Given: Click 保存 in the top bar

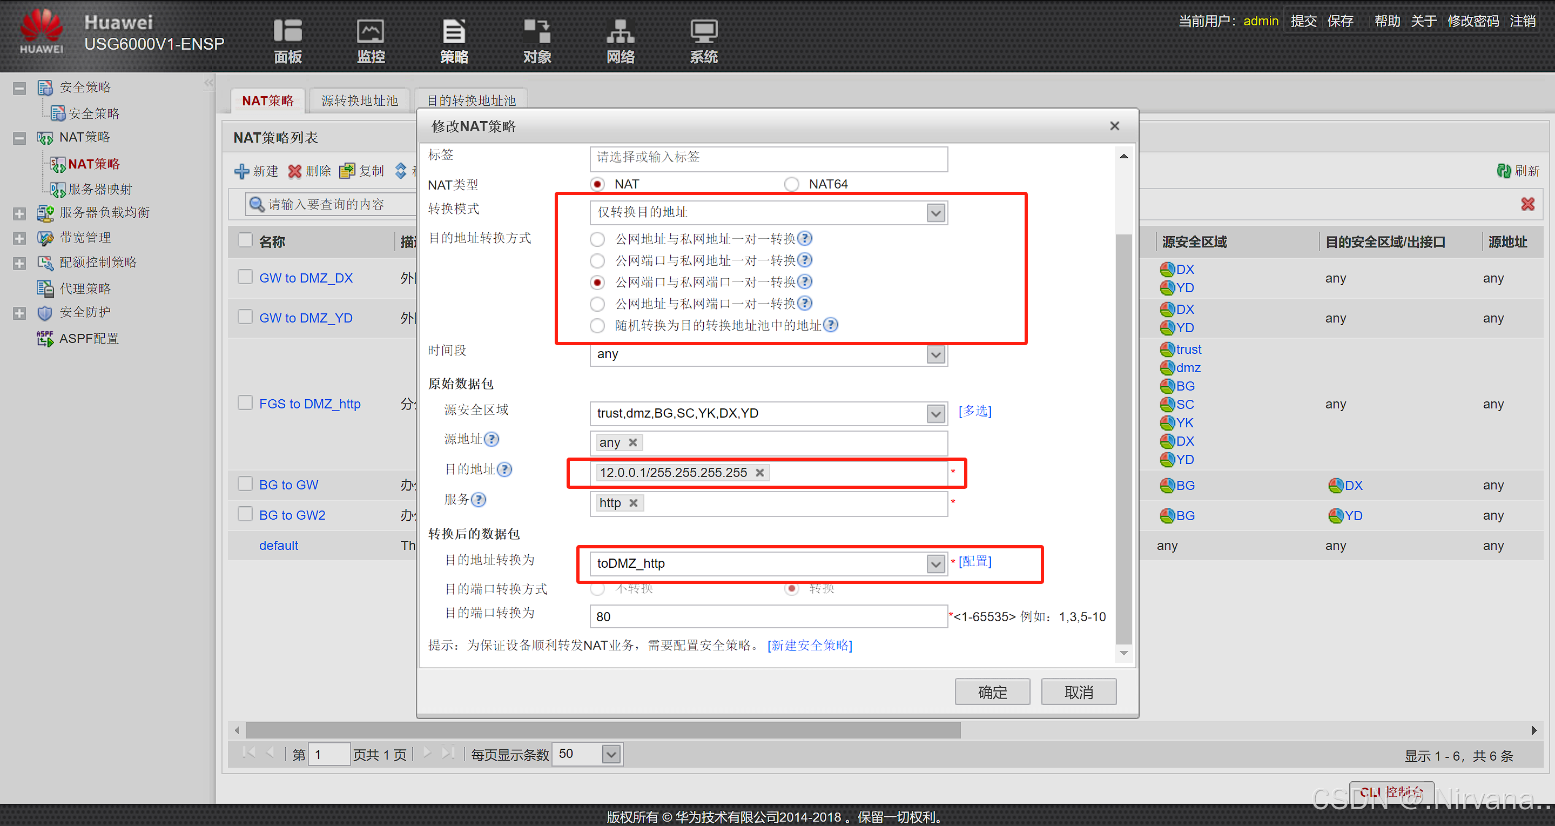Looking at the screenshot, I should (1339, 21).
